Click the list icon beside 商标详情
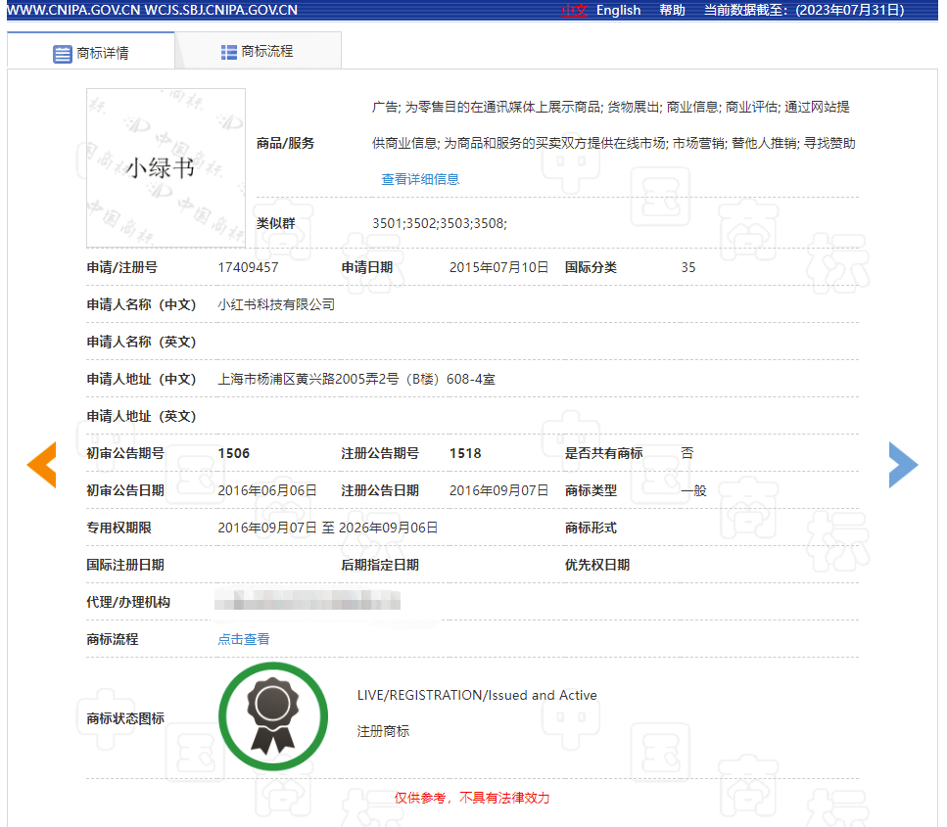 click(x=63, y=54)
